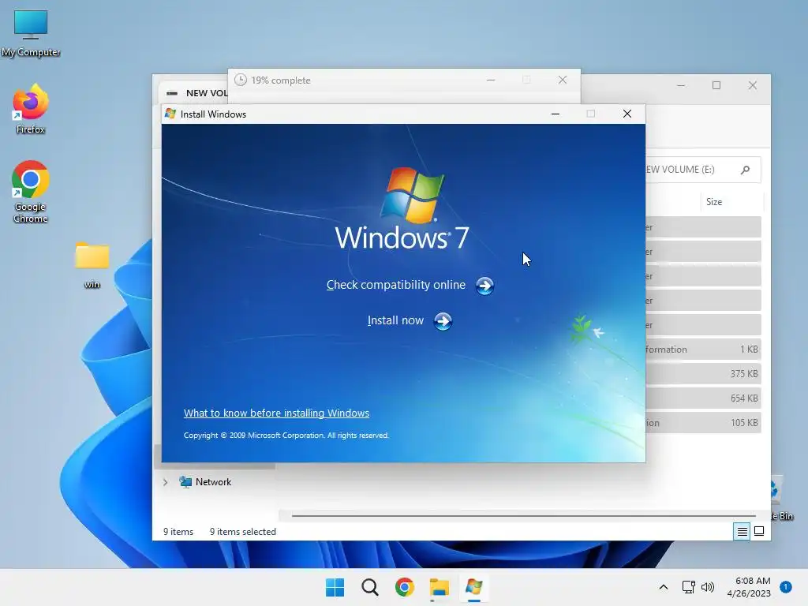Open taskbar Search
Viewport: 808px width, 606px height.
pos(369,587)
